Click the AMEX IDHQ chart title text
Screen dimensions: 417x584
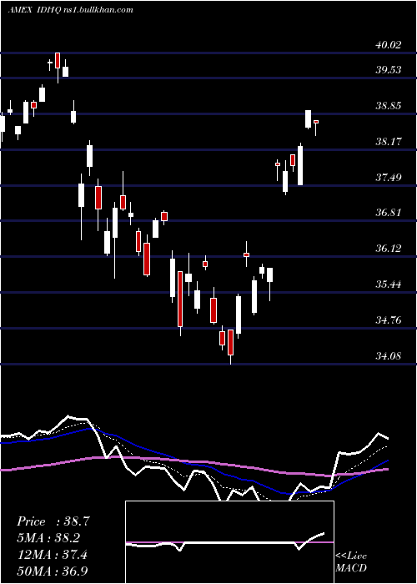pos(70,10)
